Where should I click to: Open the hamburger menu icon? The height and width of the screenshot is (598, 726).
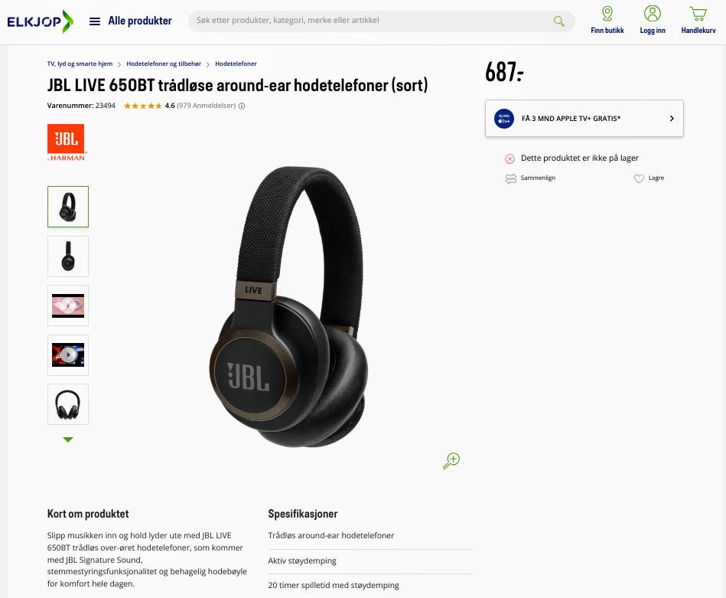pos(94,21)
